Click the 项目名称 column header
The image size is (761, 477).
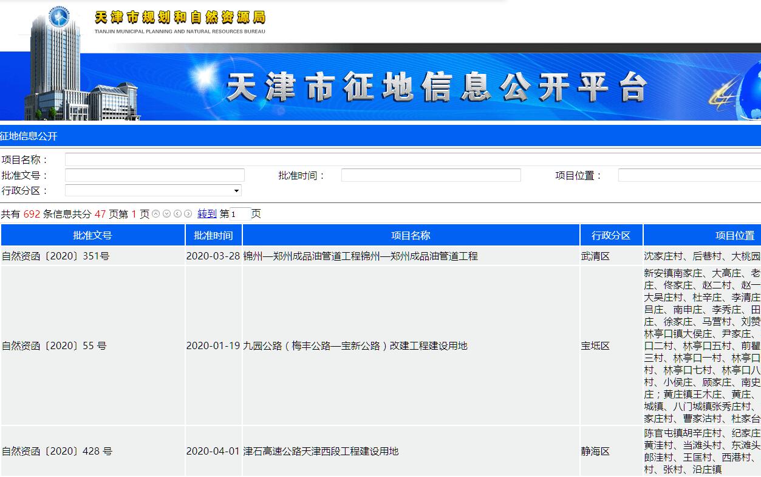coord(411,236)
